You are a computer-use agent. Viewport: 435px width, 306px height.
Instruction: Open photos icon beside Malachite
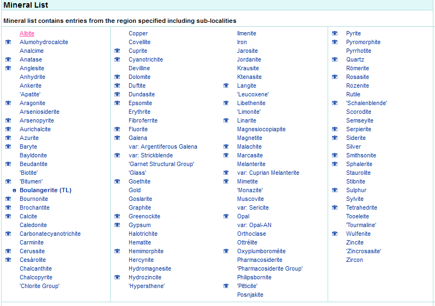click(x=226, y=147)
